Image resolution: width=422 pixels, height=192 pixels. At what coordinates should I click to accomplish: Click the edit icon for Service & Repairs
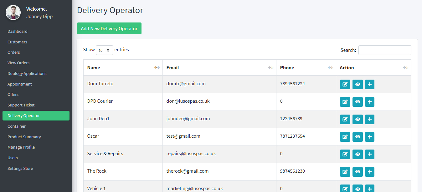345,154
